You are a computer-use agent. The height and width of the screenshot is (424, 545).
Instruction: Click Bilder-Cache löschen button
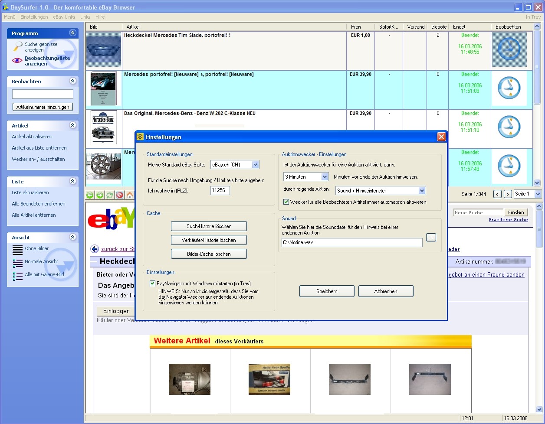tap(209, 254)
